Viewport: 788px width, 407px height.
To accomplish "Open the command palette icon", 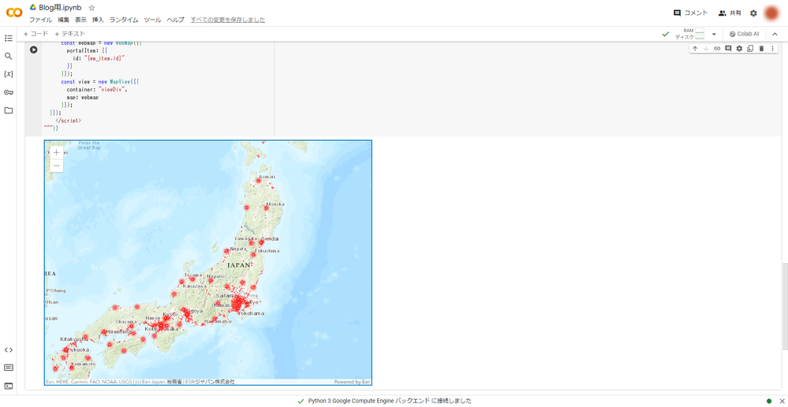I will tap(9, 368).
